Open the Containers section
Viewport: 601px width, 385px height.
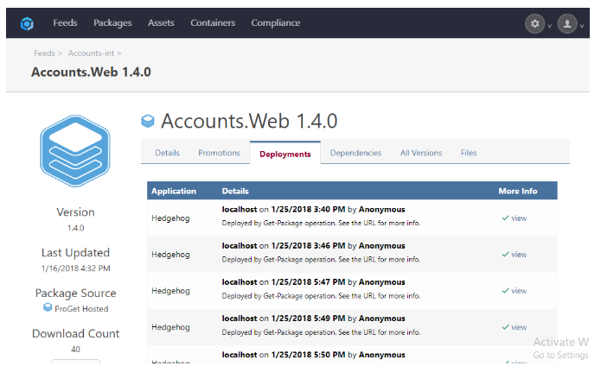click(x=213, y=23)
